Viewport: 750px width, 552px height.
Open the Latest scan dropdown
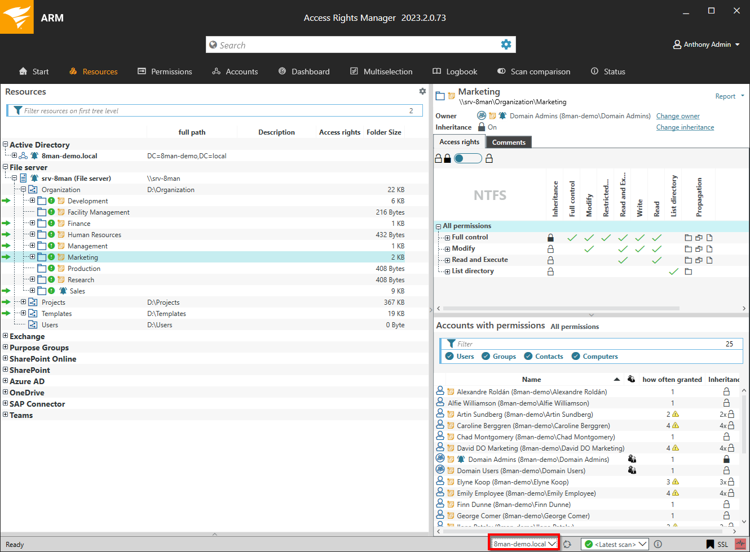(x=615, y=544)
